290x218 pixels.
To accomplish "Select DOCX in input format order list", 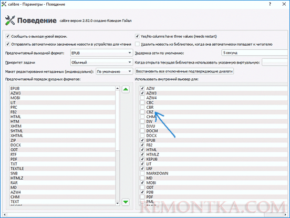I will coord(63,145).
